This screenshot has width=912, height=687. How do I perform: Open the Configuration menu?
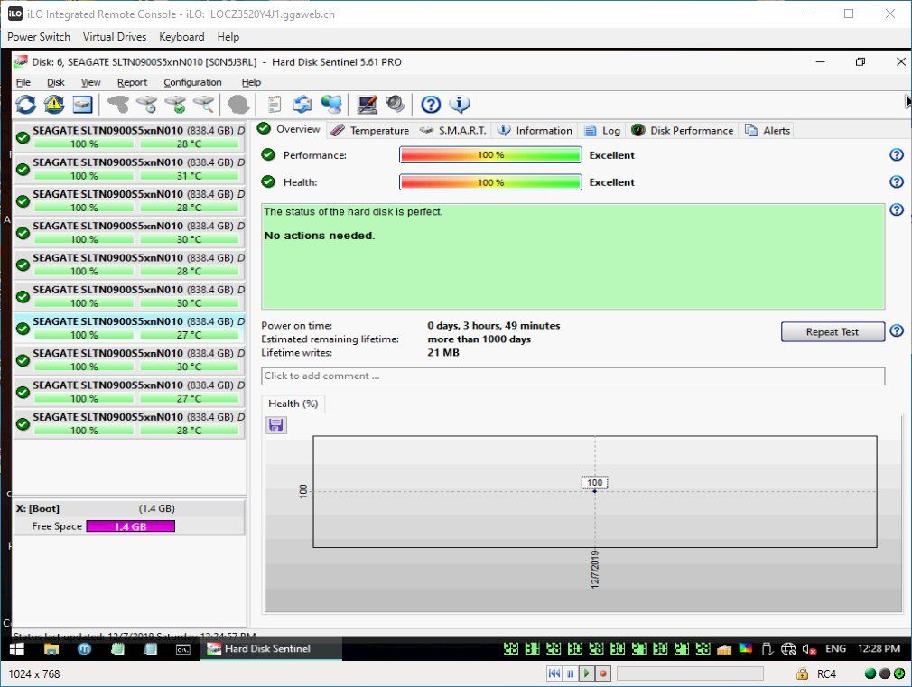[192, 83]
